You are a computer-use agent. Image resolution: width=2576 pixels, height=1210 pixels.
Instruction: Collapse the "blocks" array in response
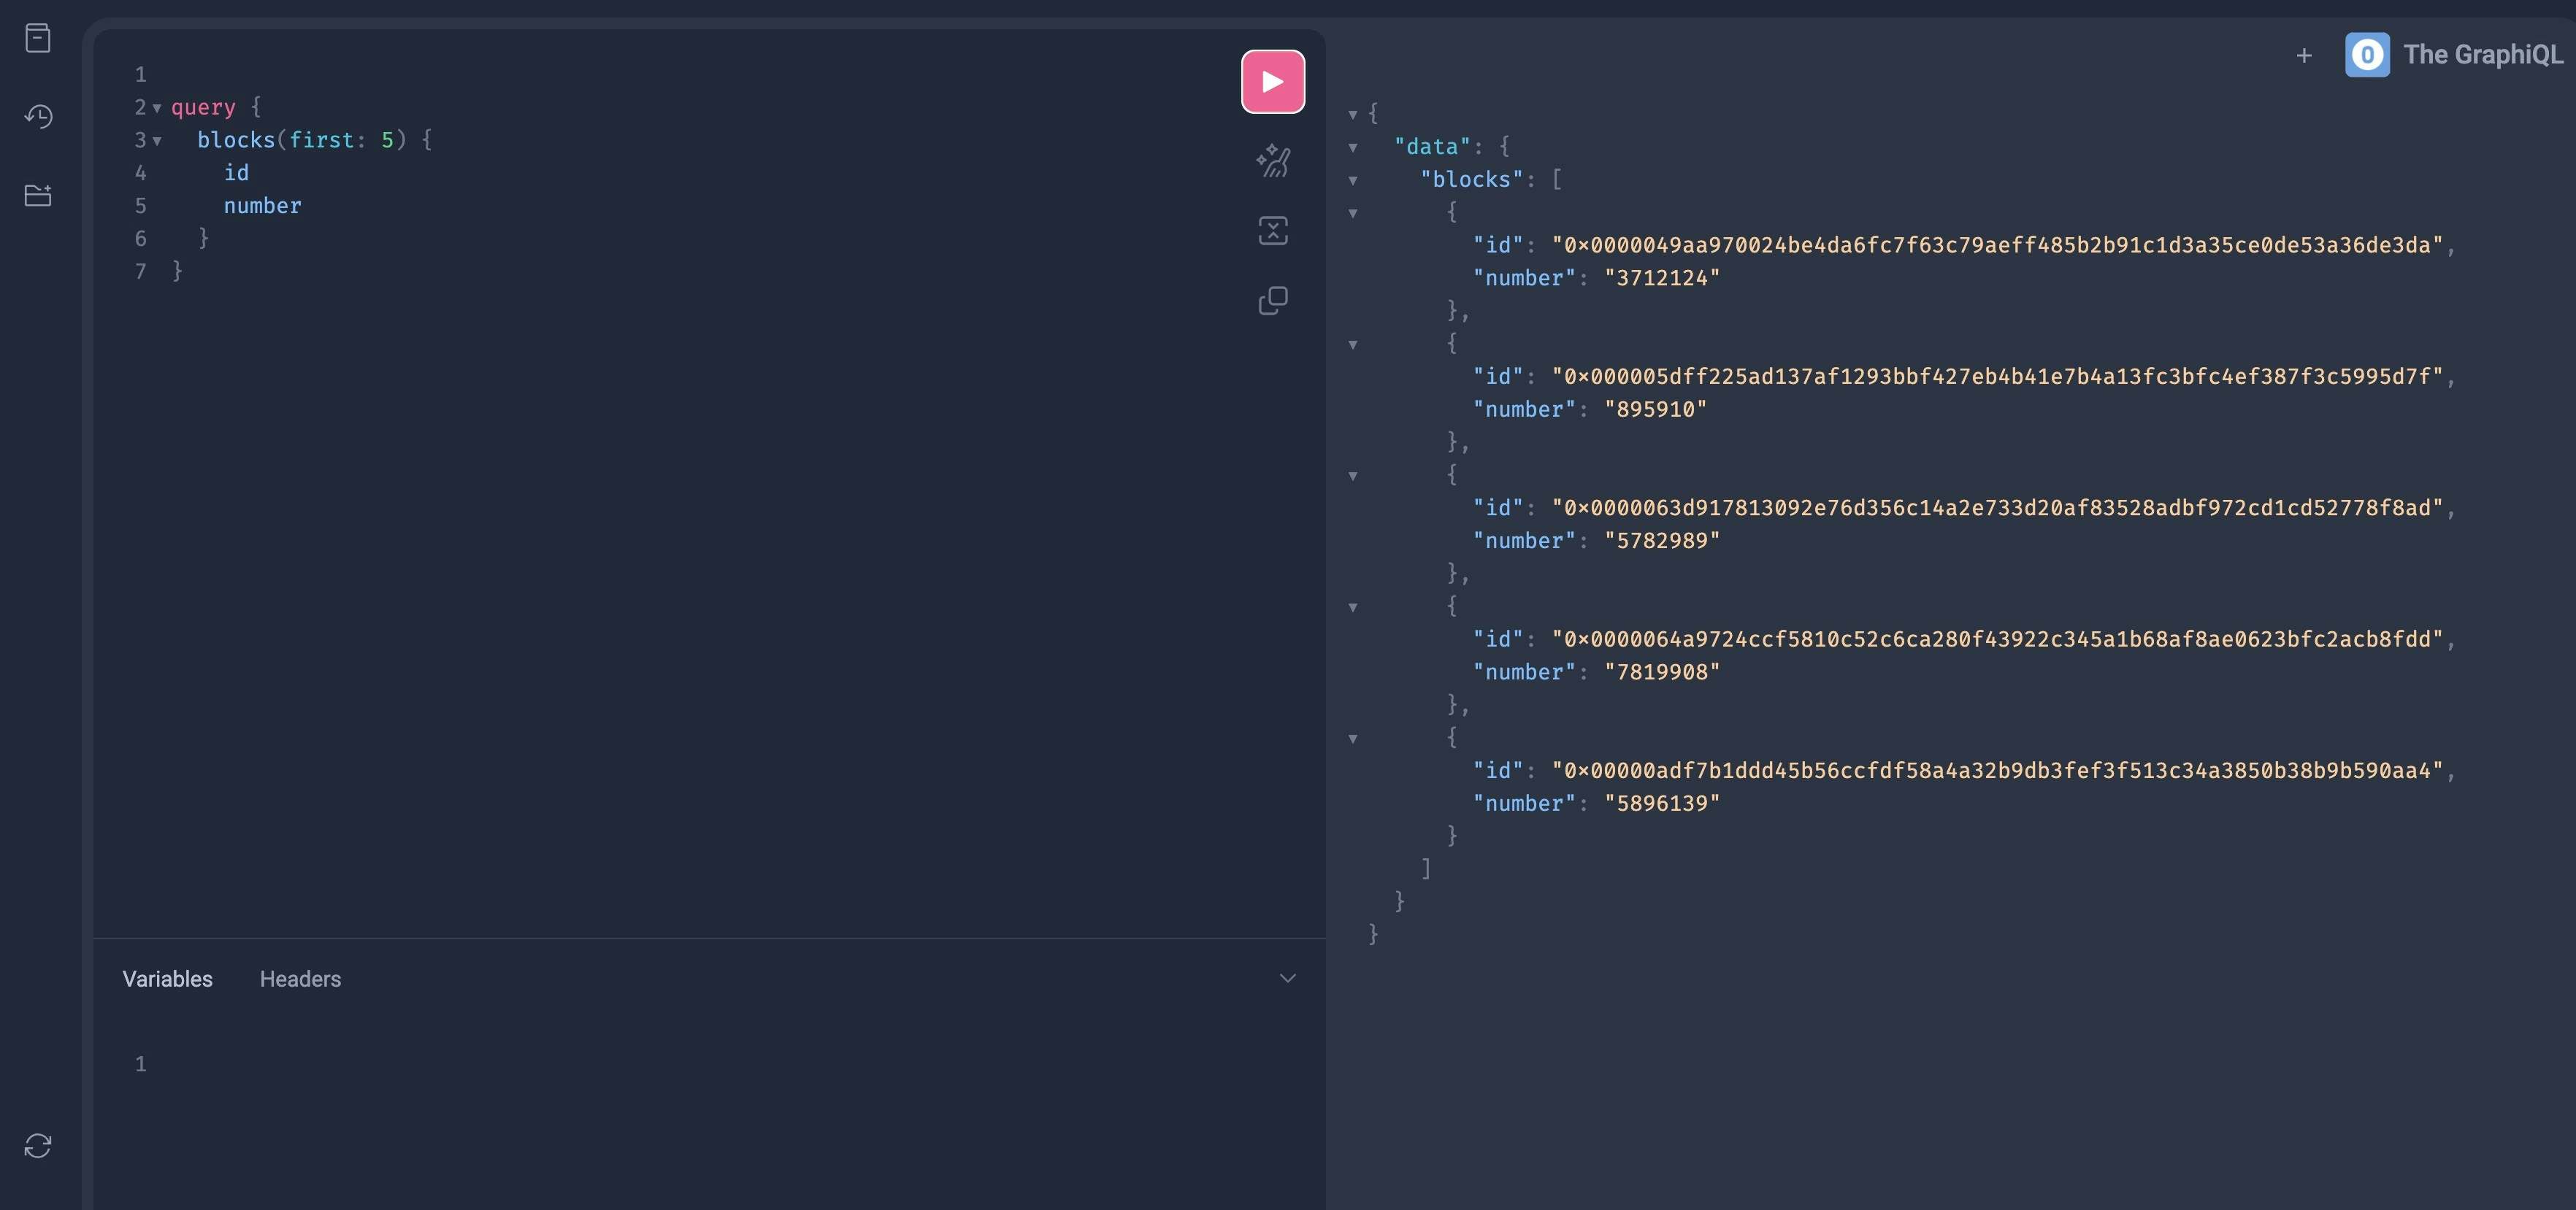1353,180
